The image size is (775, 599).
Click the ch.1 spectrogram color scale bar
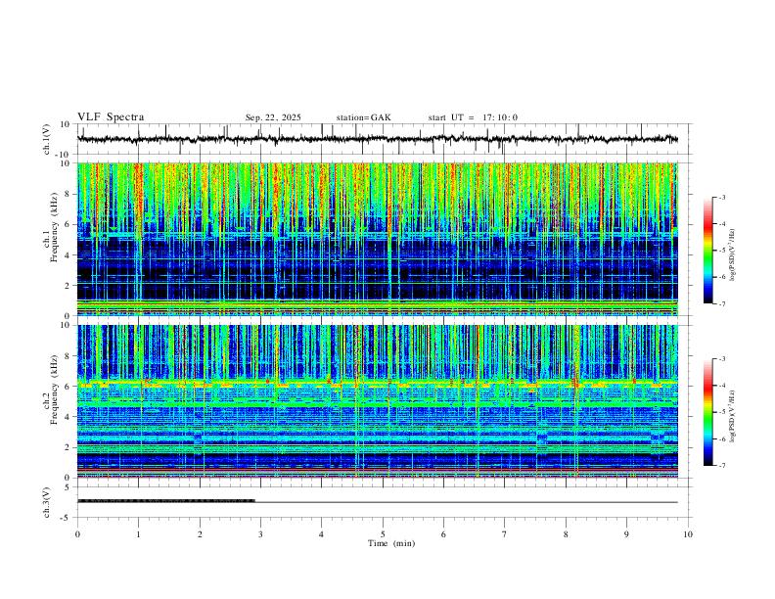[707, 250]
